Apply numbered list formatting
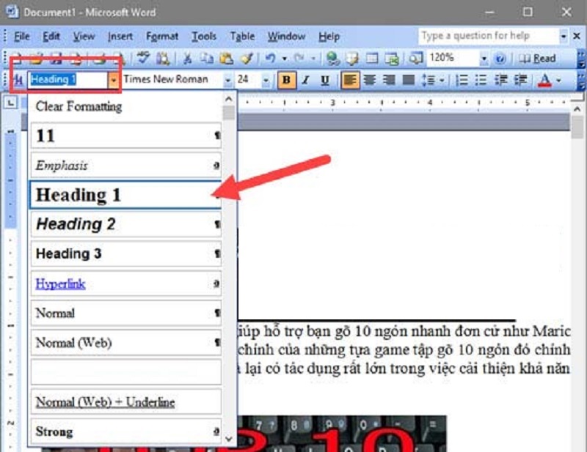 coord(462,80)
